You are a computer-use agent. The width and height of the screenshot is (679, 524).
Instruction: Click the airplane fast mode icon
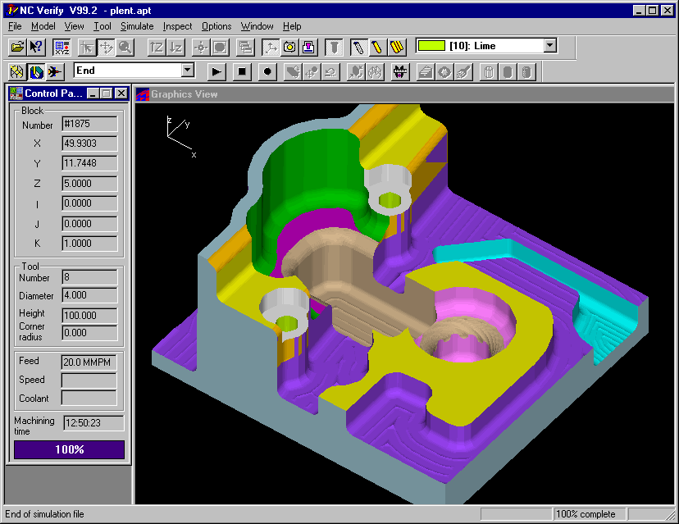tap(55, 71)
